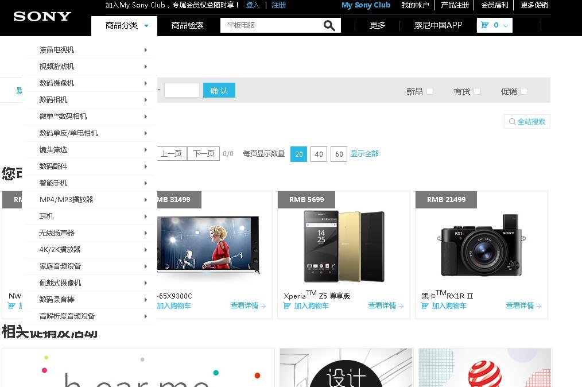Expand the cart count dropdown arrow
Viewport: 582px width, 387px height.
[505, 25]
